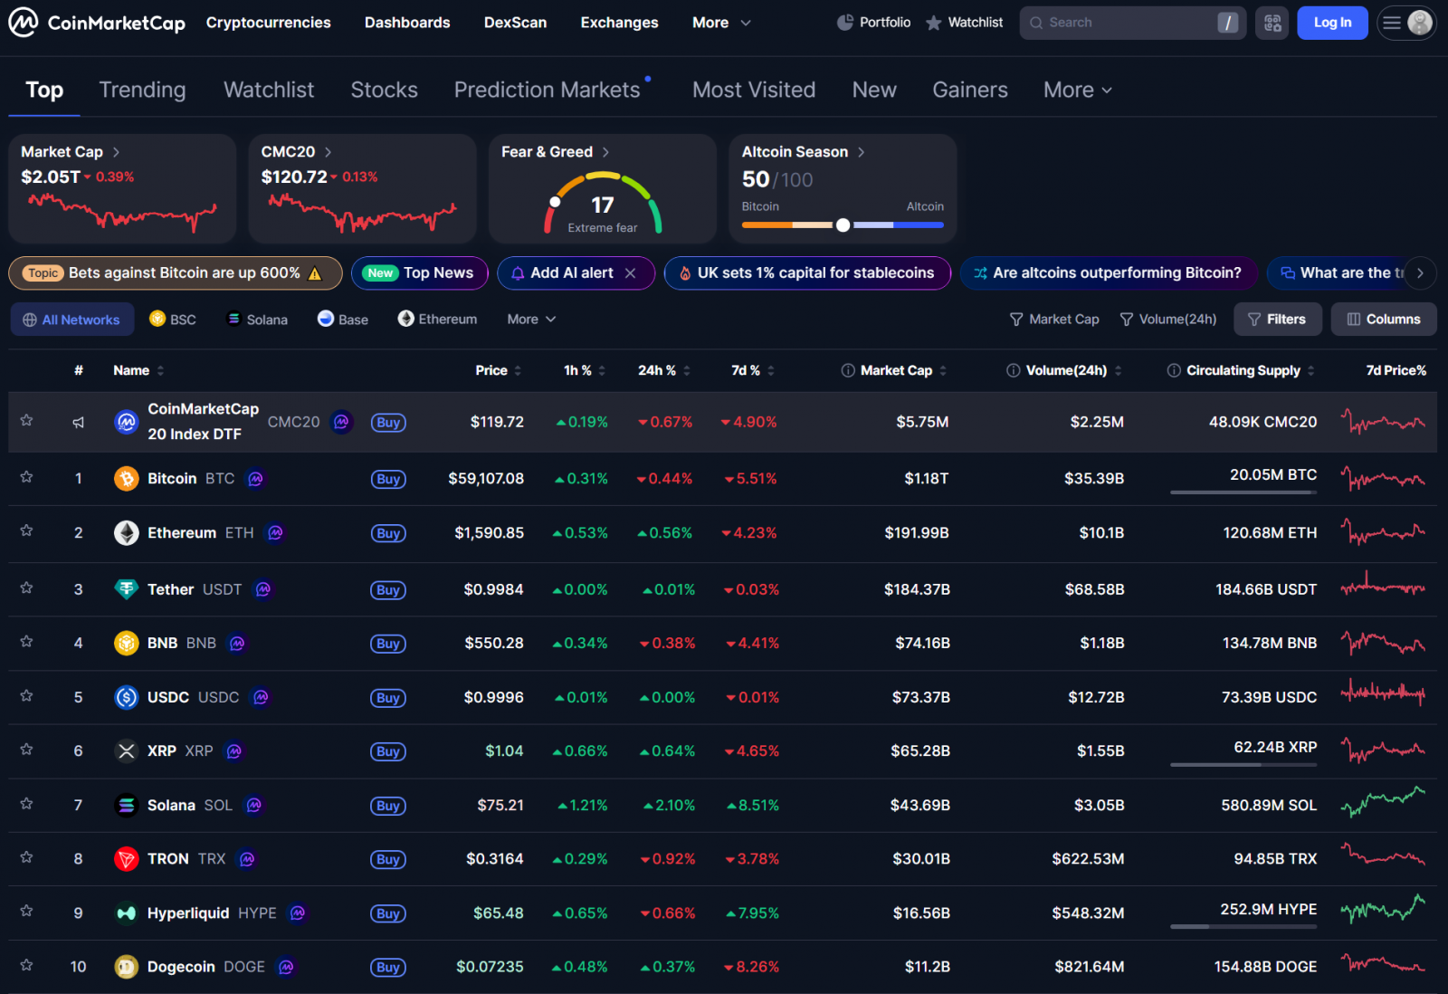The height and width of the screenshot is (994, 1448).
Task: Open Portfolio from the header
Action: pos(873,23)
